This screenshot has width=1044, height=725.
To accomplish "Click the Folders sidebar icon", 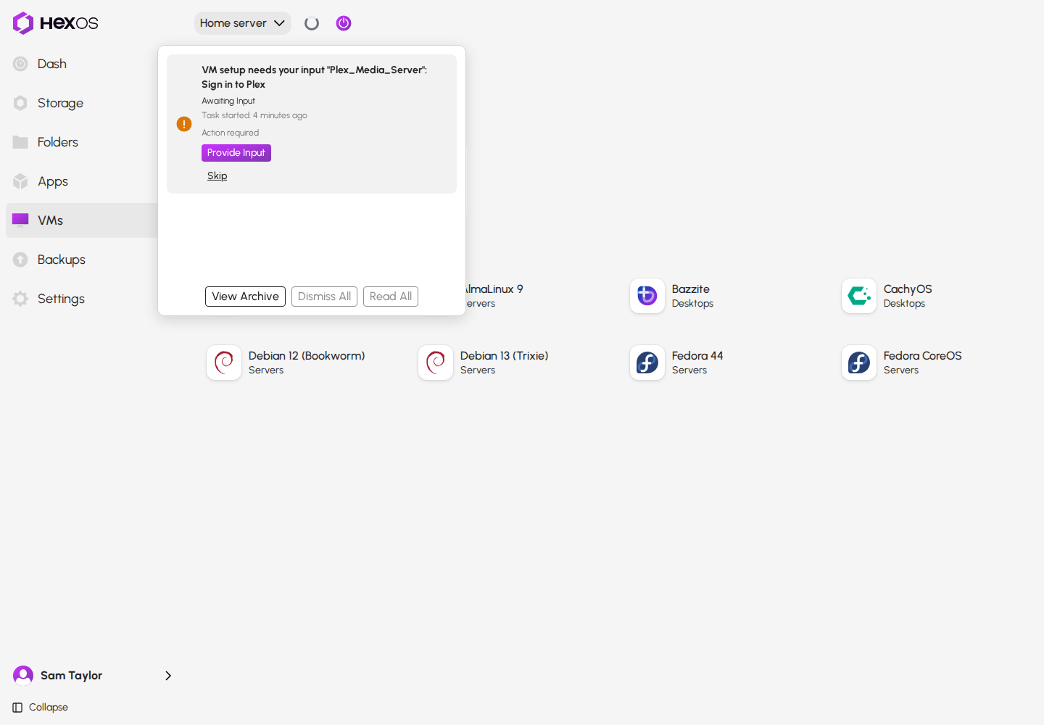I will click(20, 142).
